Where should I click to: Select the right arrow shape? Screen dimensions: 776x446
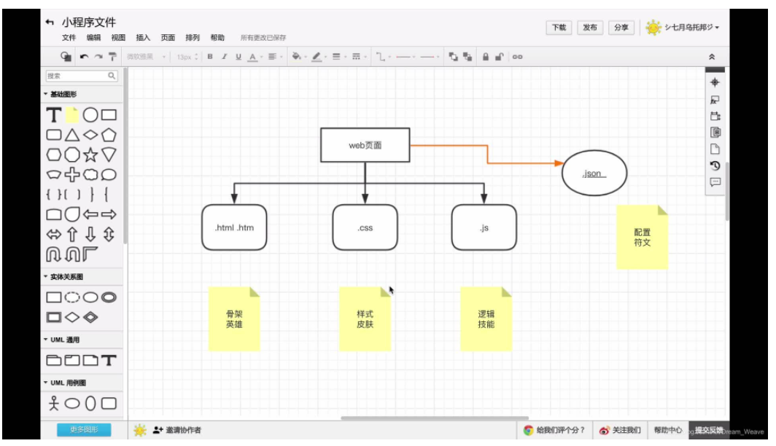[109, 214]
